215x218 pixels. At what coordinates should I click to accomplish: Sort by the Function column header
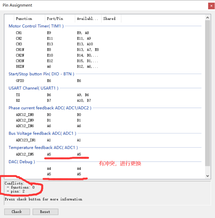[30, 18]
